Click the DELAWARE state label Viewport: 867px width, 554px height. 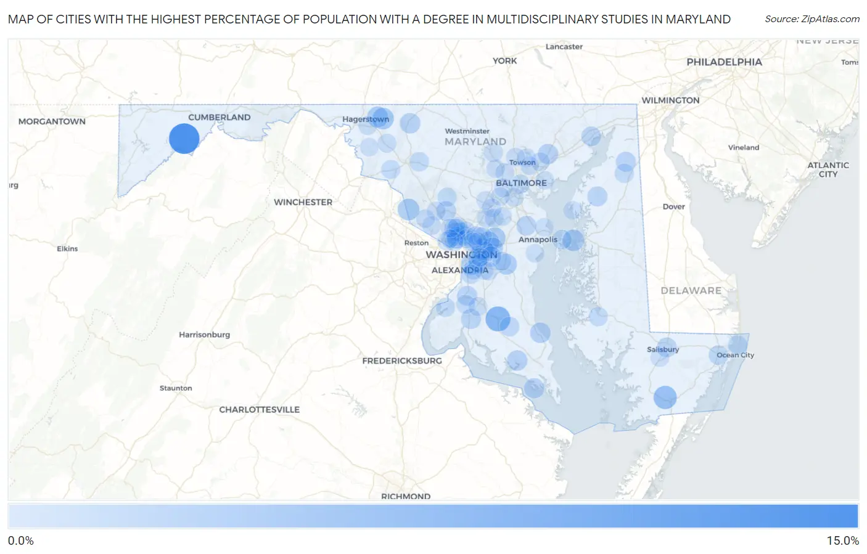tap(691, 290)
